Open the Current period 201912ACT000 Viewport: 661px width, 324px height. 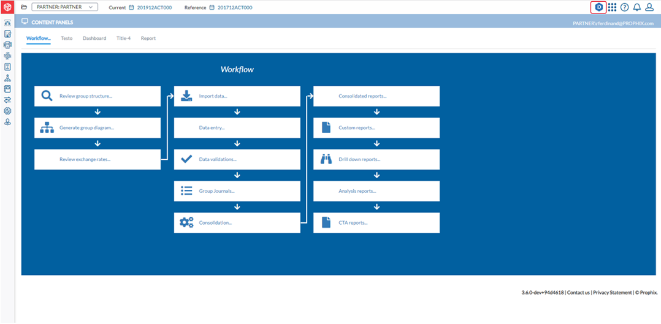(155, 7)
